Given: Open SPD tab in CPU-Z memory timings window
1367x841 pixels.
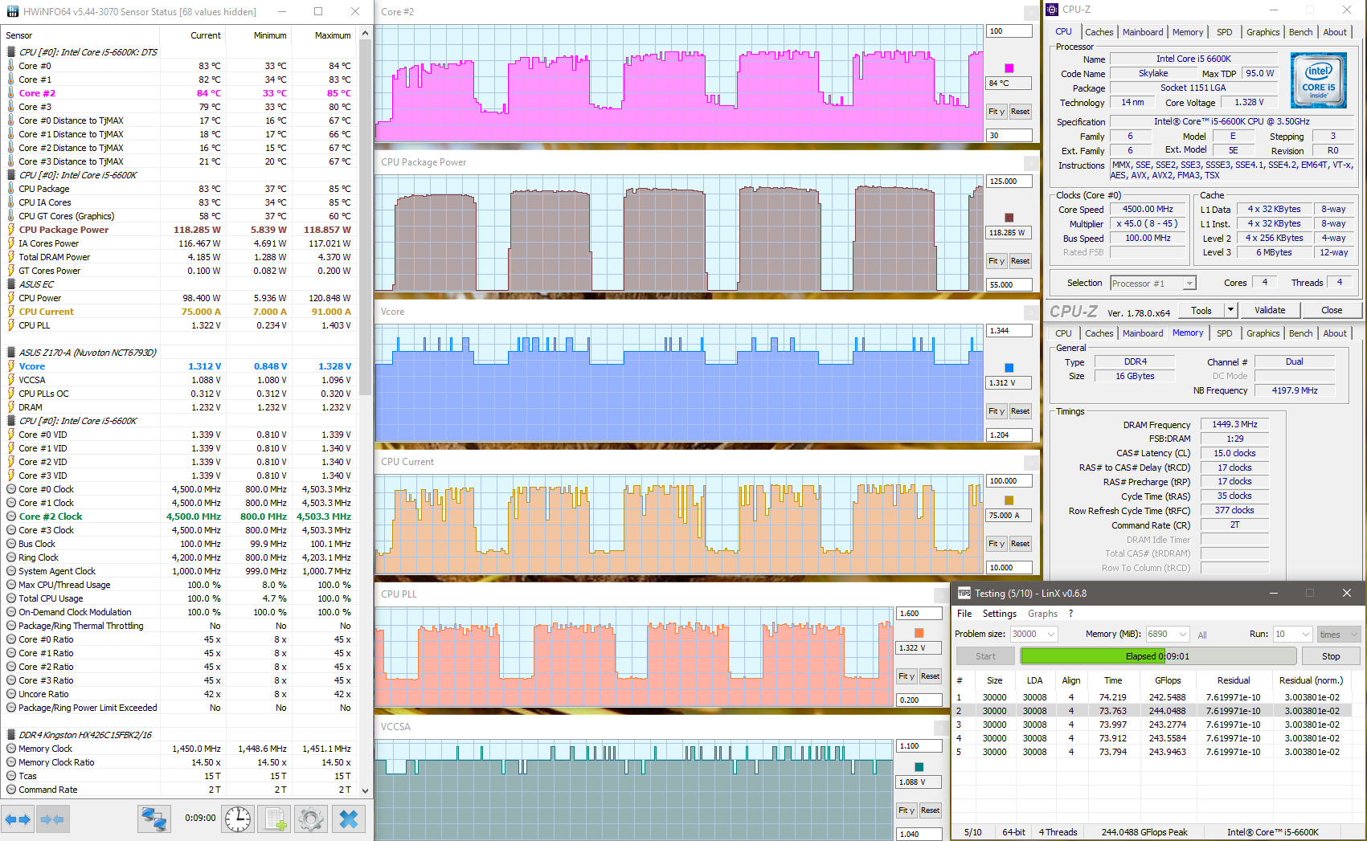Looking at the screenshot, I should [1224, 333].
